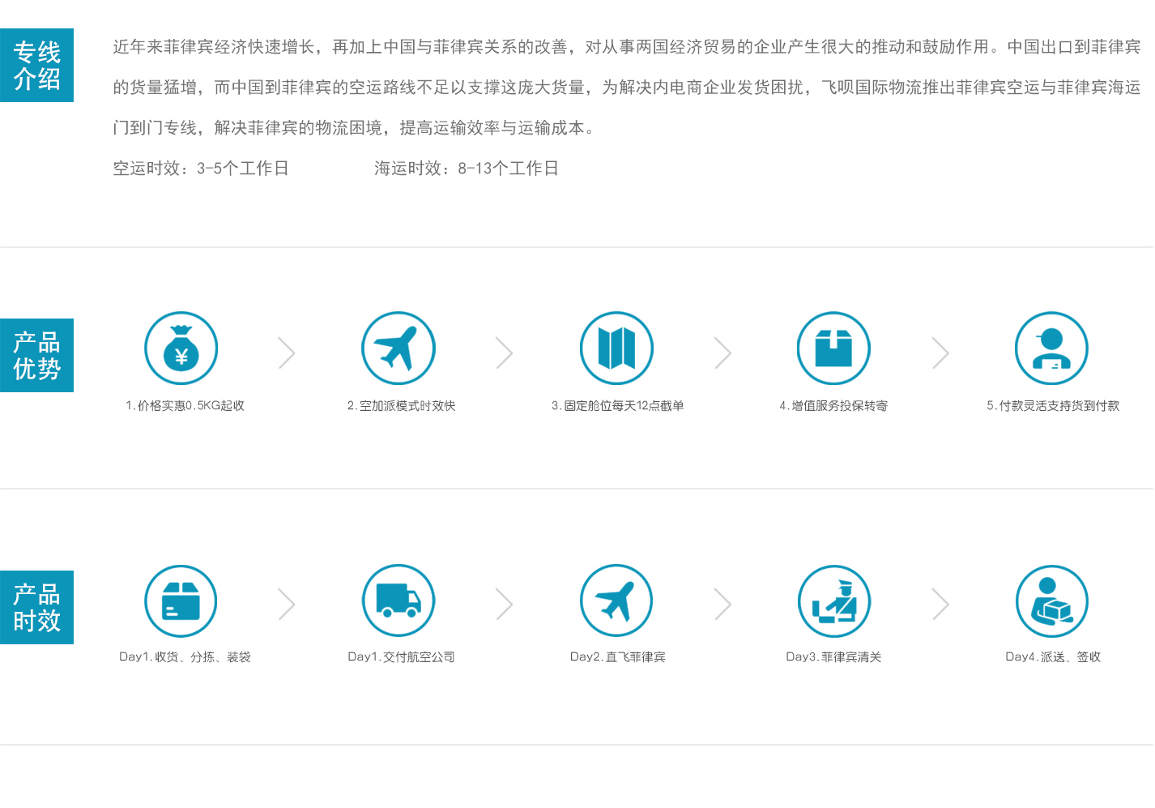Click the Day2 直飞菲律宾 airplane icon
Viewport: 1155px width, 808px height.
616,601
